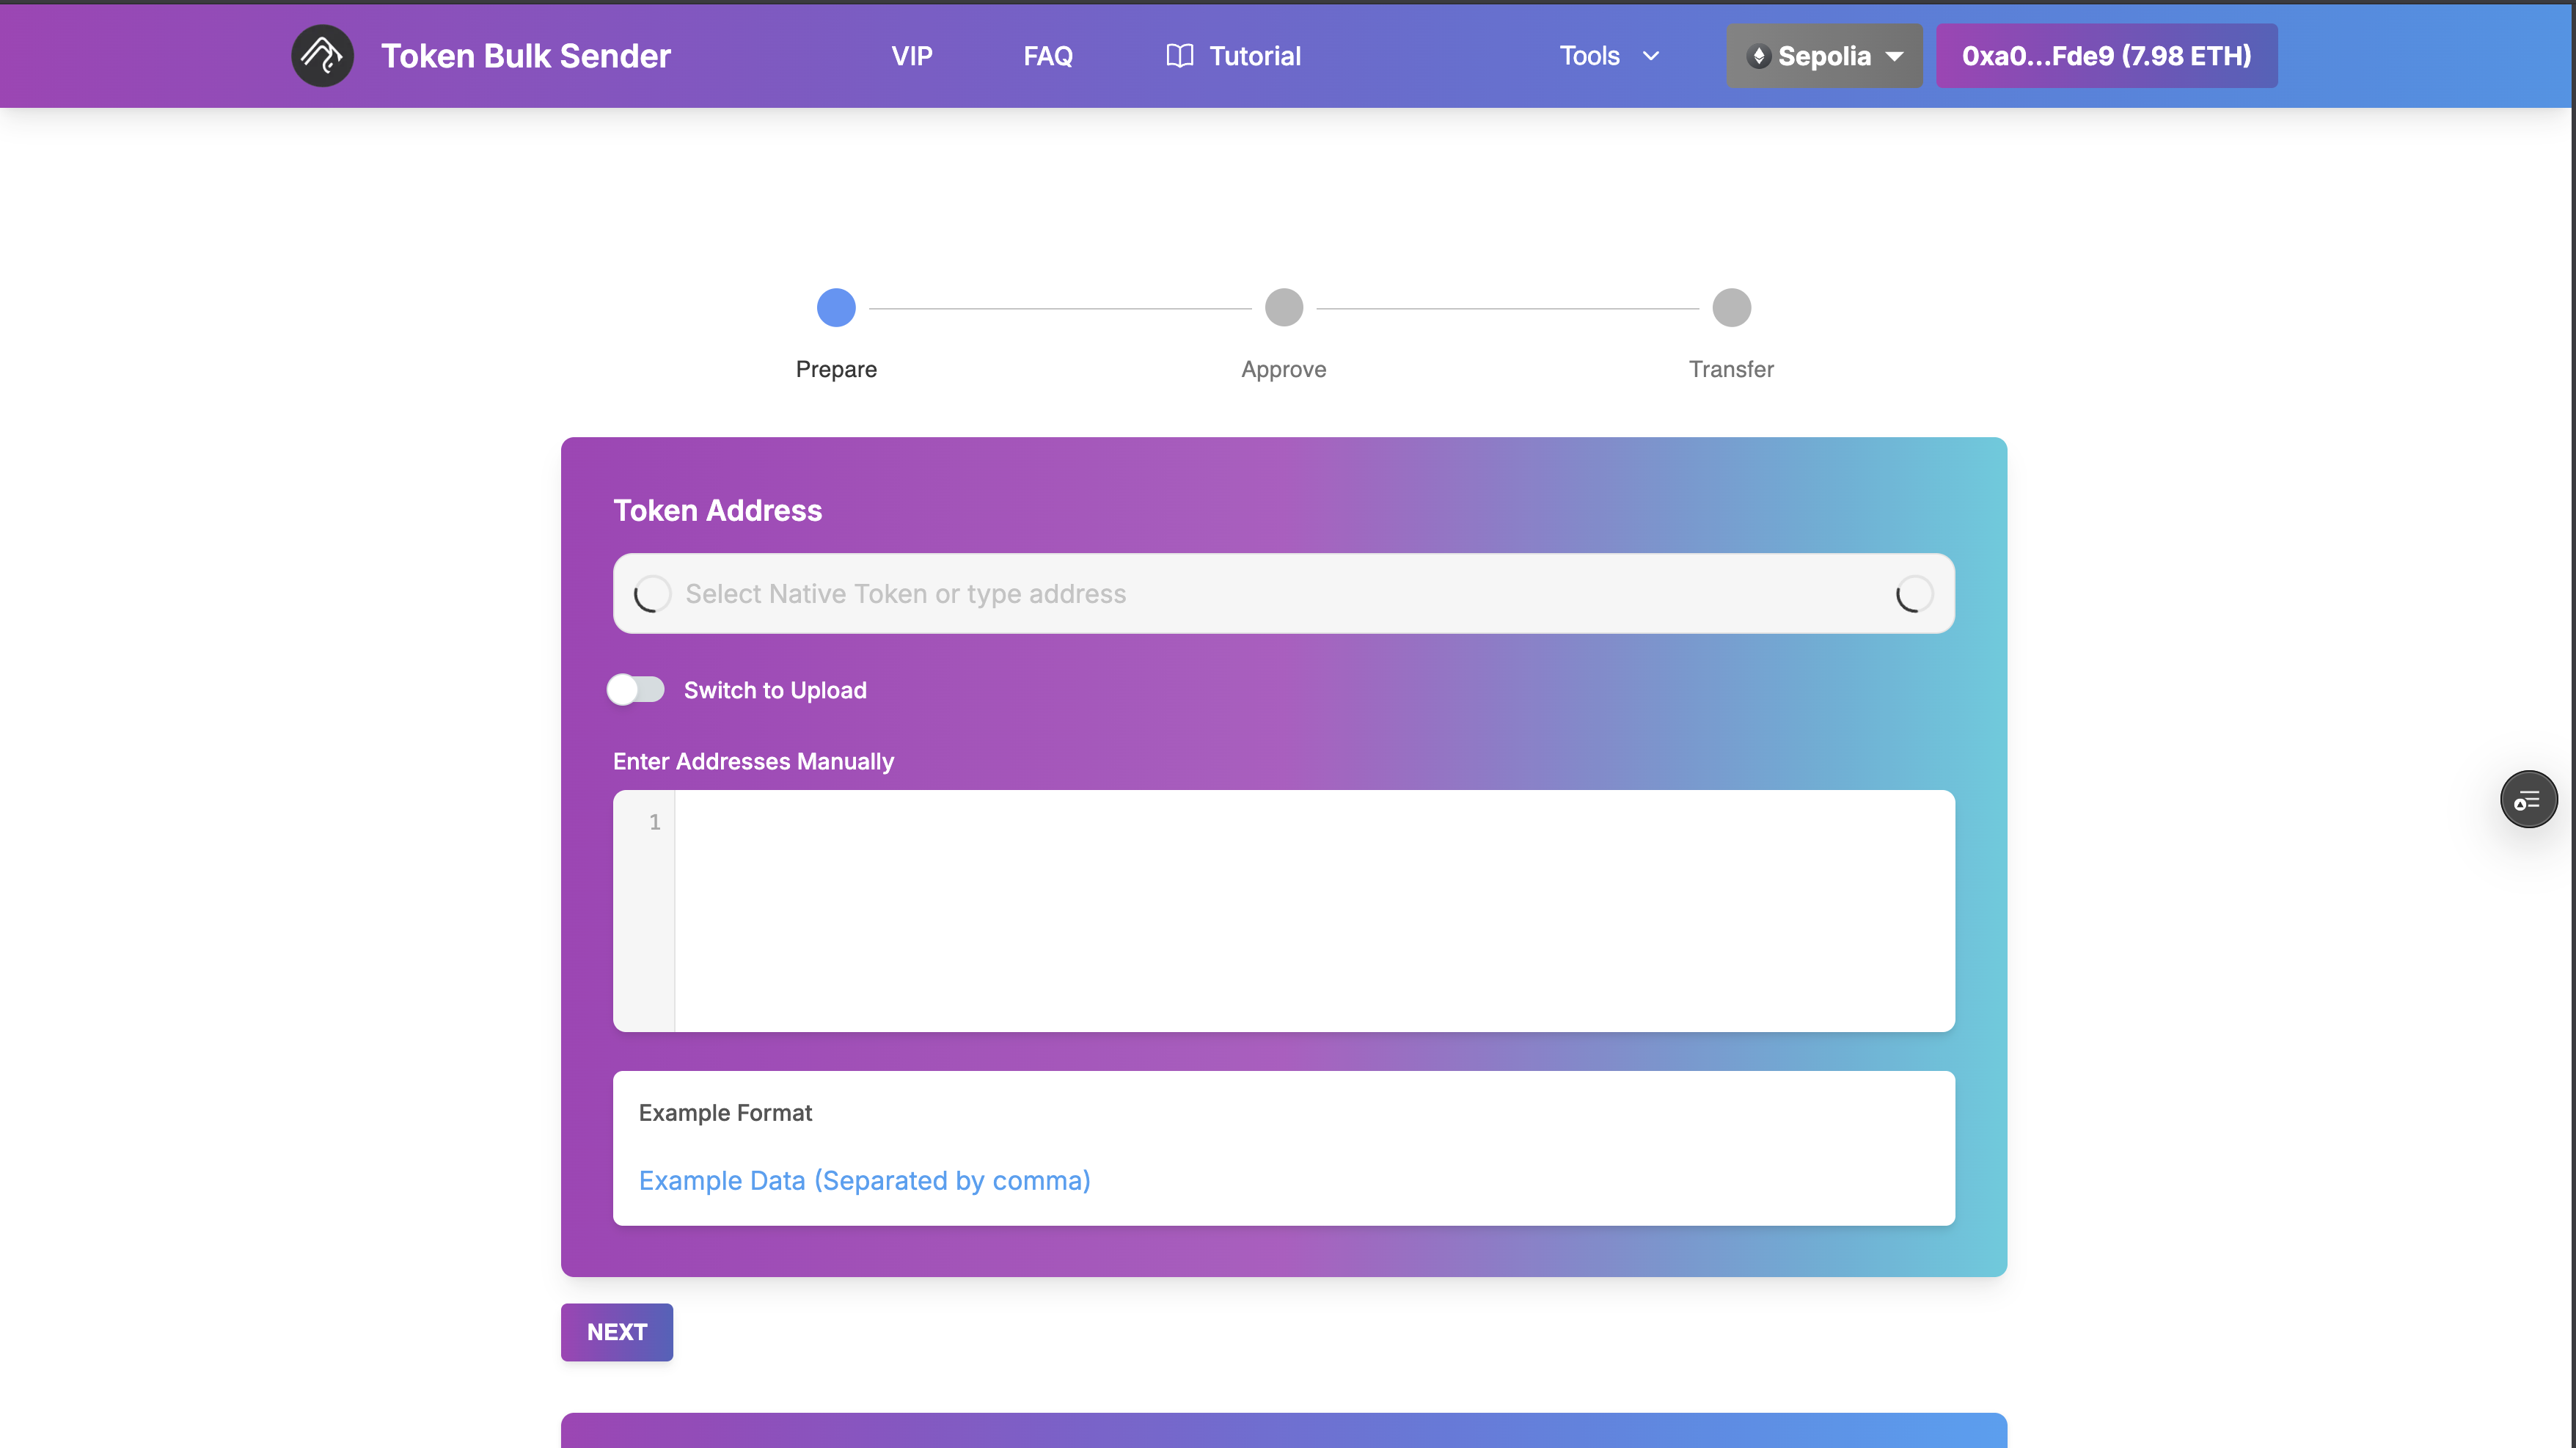Expand the Sepolia network dropdown
This screenshot has width=2576, height=1448.
(1896, 56)
